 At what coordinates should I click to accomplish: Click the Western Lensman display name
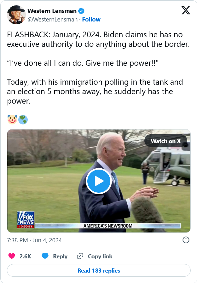click(x=52, y=11)
